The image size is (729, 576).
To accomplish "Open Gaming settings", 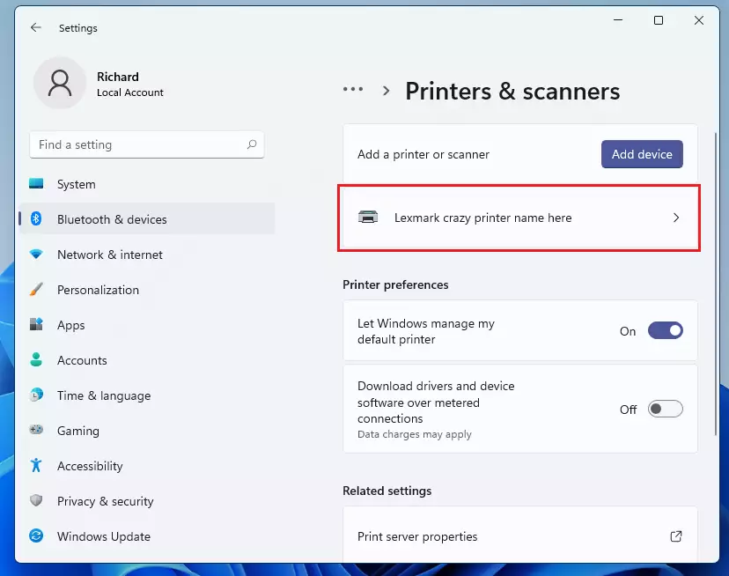I will [x=147, y=431].
